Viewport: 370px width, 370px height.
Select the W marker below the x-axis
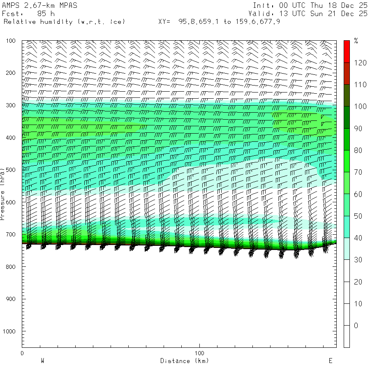pos(42,361)
